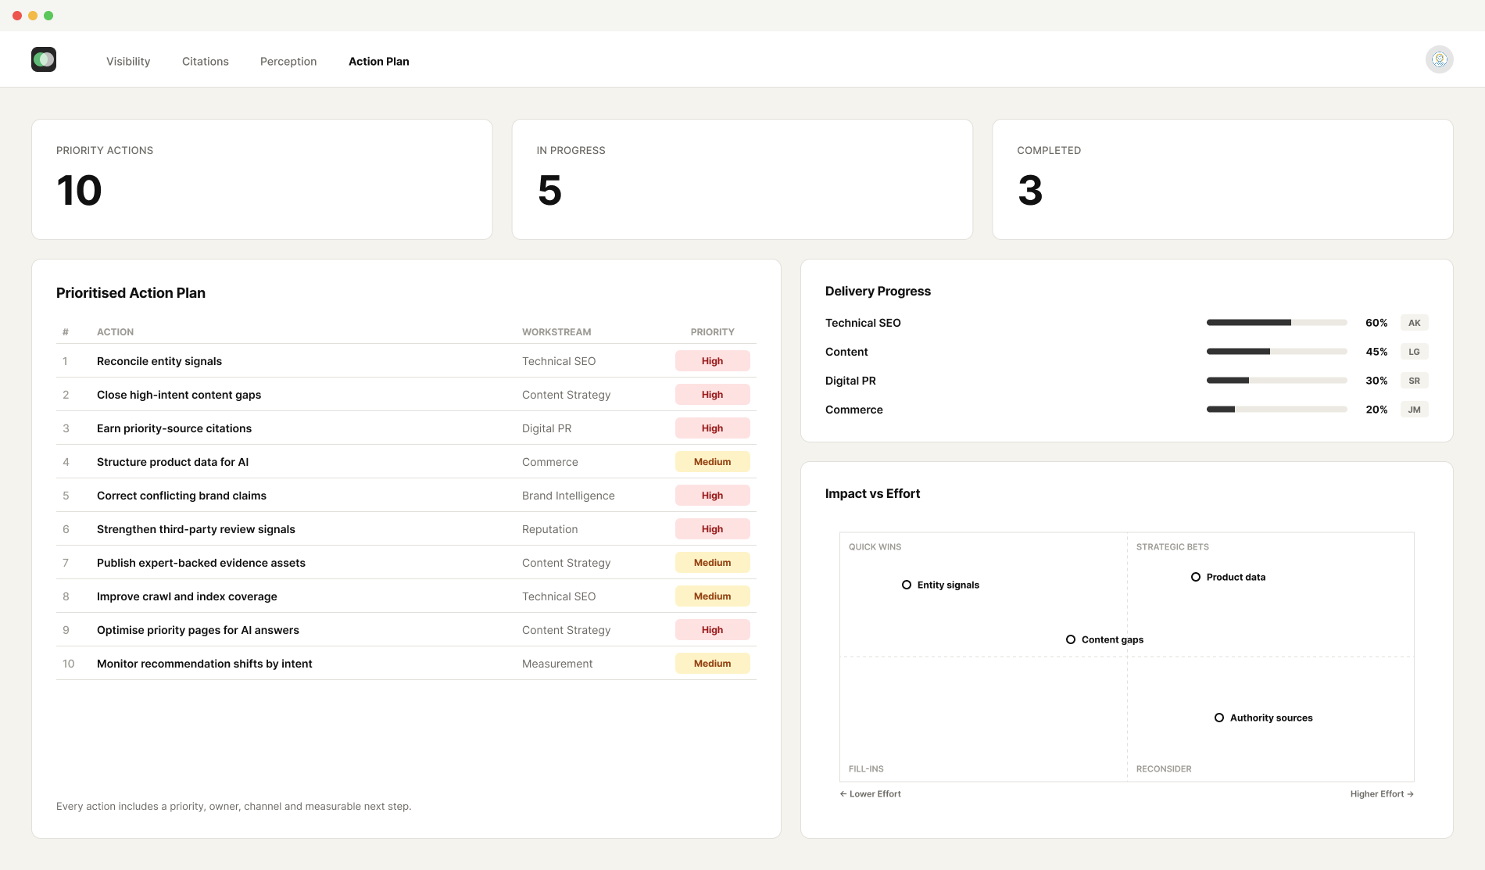Open the In Progress card
The image size is (1485, 870).
point(742,179)
